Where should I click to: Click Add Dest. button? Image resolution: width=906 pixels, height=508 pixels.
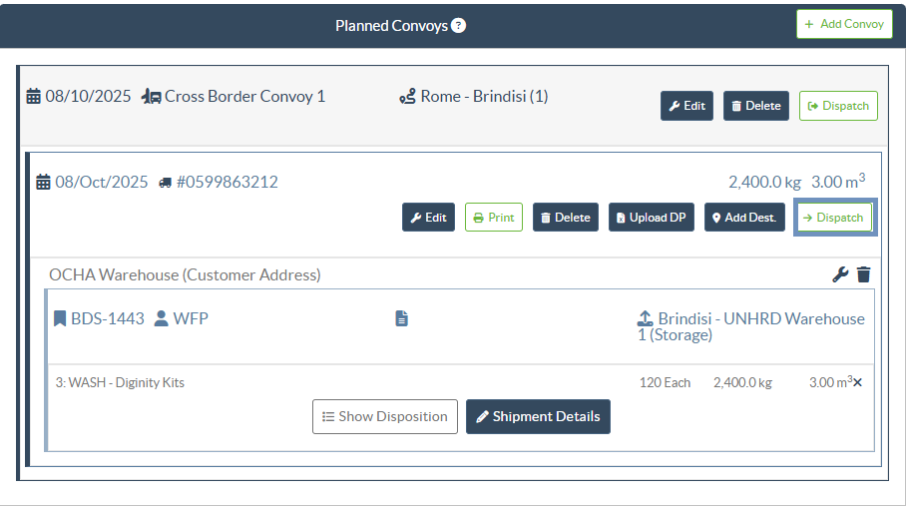tap(743, 218)
